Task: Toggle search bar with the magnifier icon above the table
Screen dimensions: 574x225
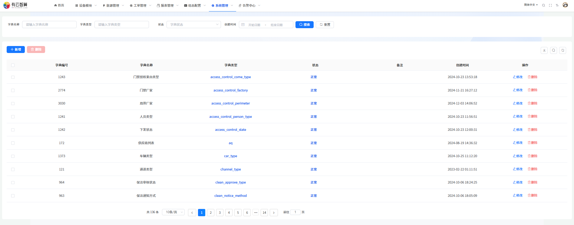Action: click(x=553, y=50)
